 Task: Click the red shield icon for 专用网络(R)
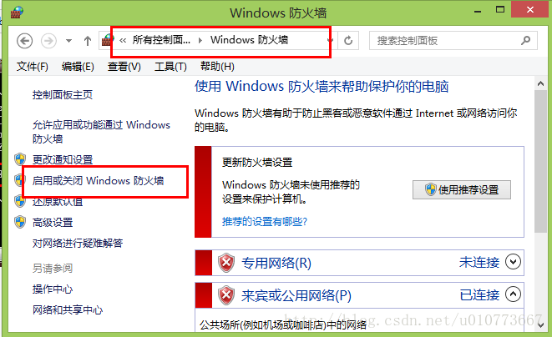pyautogui.click(x=226, y=263)
